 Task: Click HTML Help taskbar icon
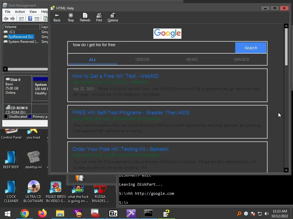pos(166,213)
